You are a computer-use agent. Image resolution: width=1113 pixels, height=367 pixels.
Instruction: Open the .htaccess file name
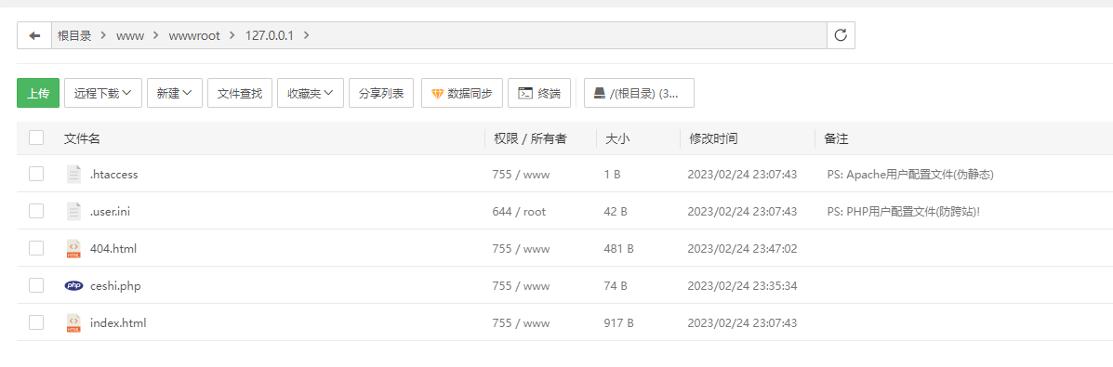pos(114,174)
